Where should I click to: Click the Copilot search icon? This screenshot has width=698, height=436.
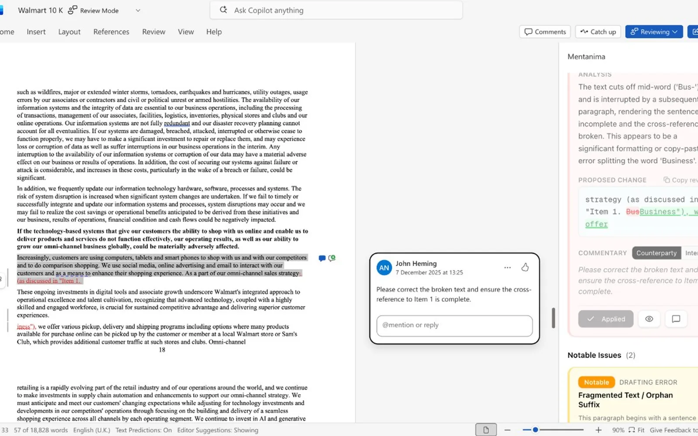pyautogui.click(x=223, y=10)
